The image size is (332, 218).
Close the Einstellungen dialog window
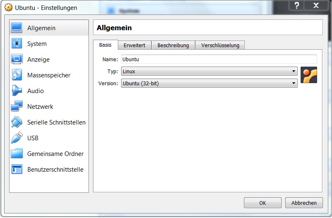pos(316,5)
